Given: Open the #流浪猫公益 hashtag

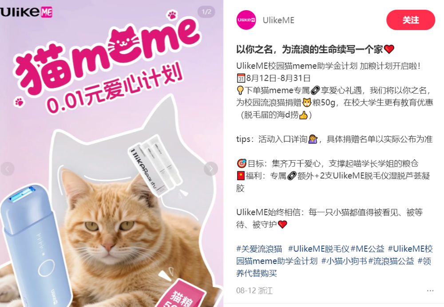Looking at the screenshot, I should tap(391, 261).
